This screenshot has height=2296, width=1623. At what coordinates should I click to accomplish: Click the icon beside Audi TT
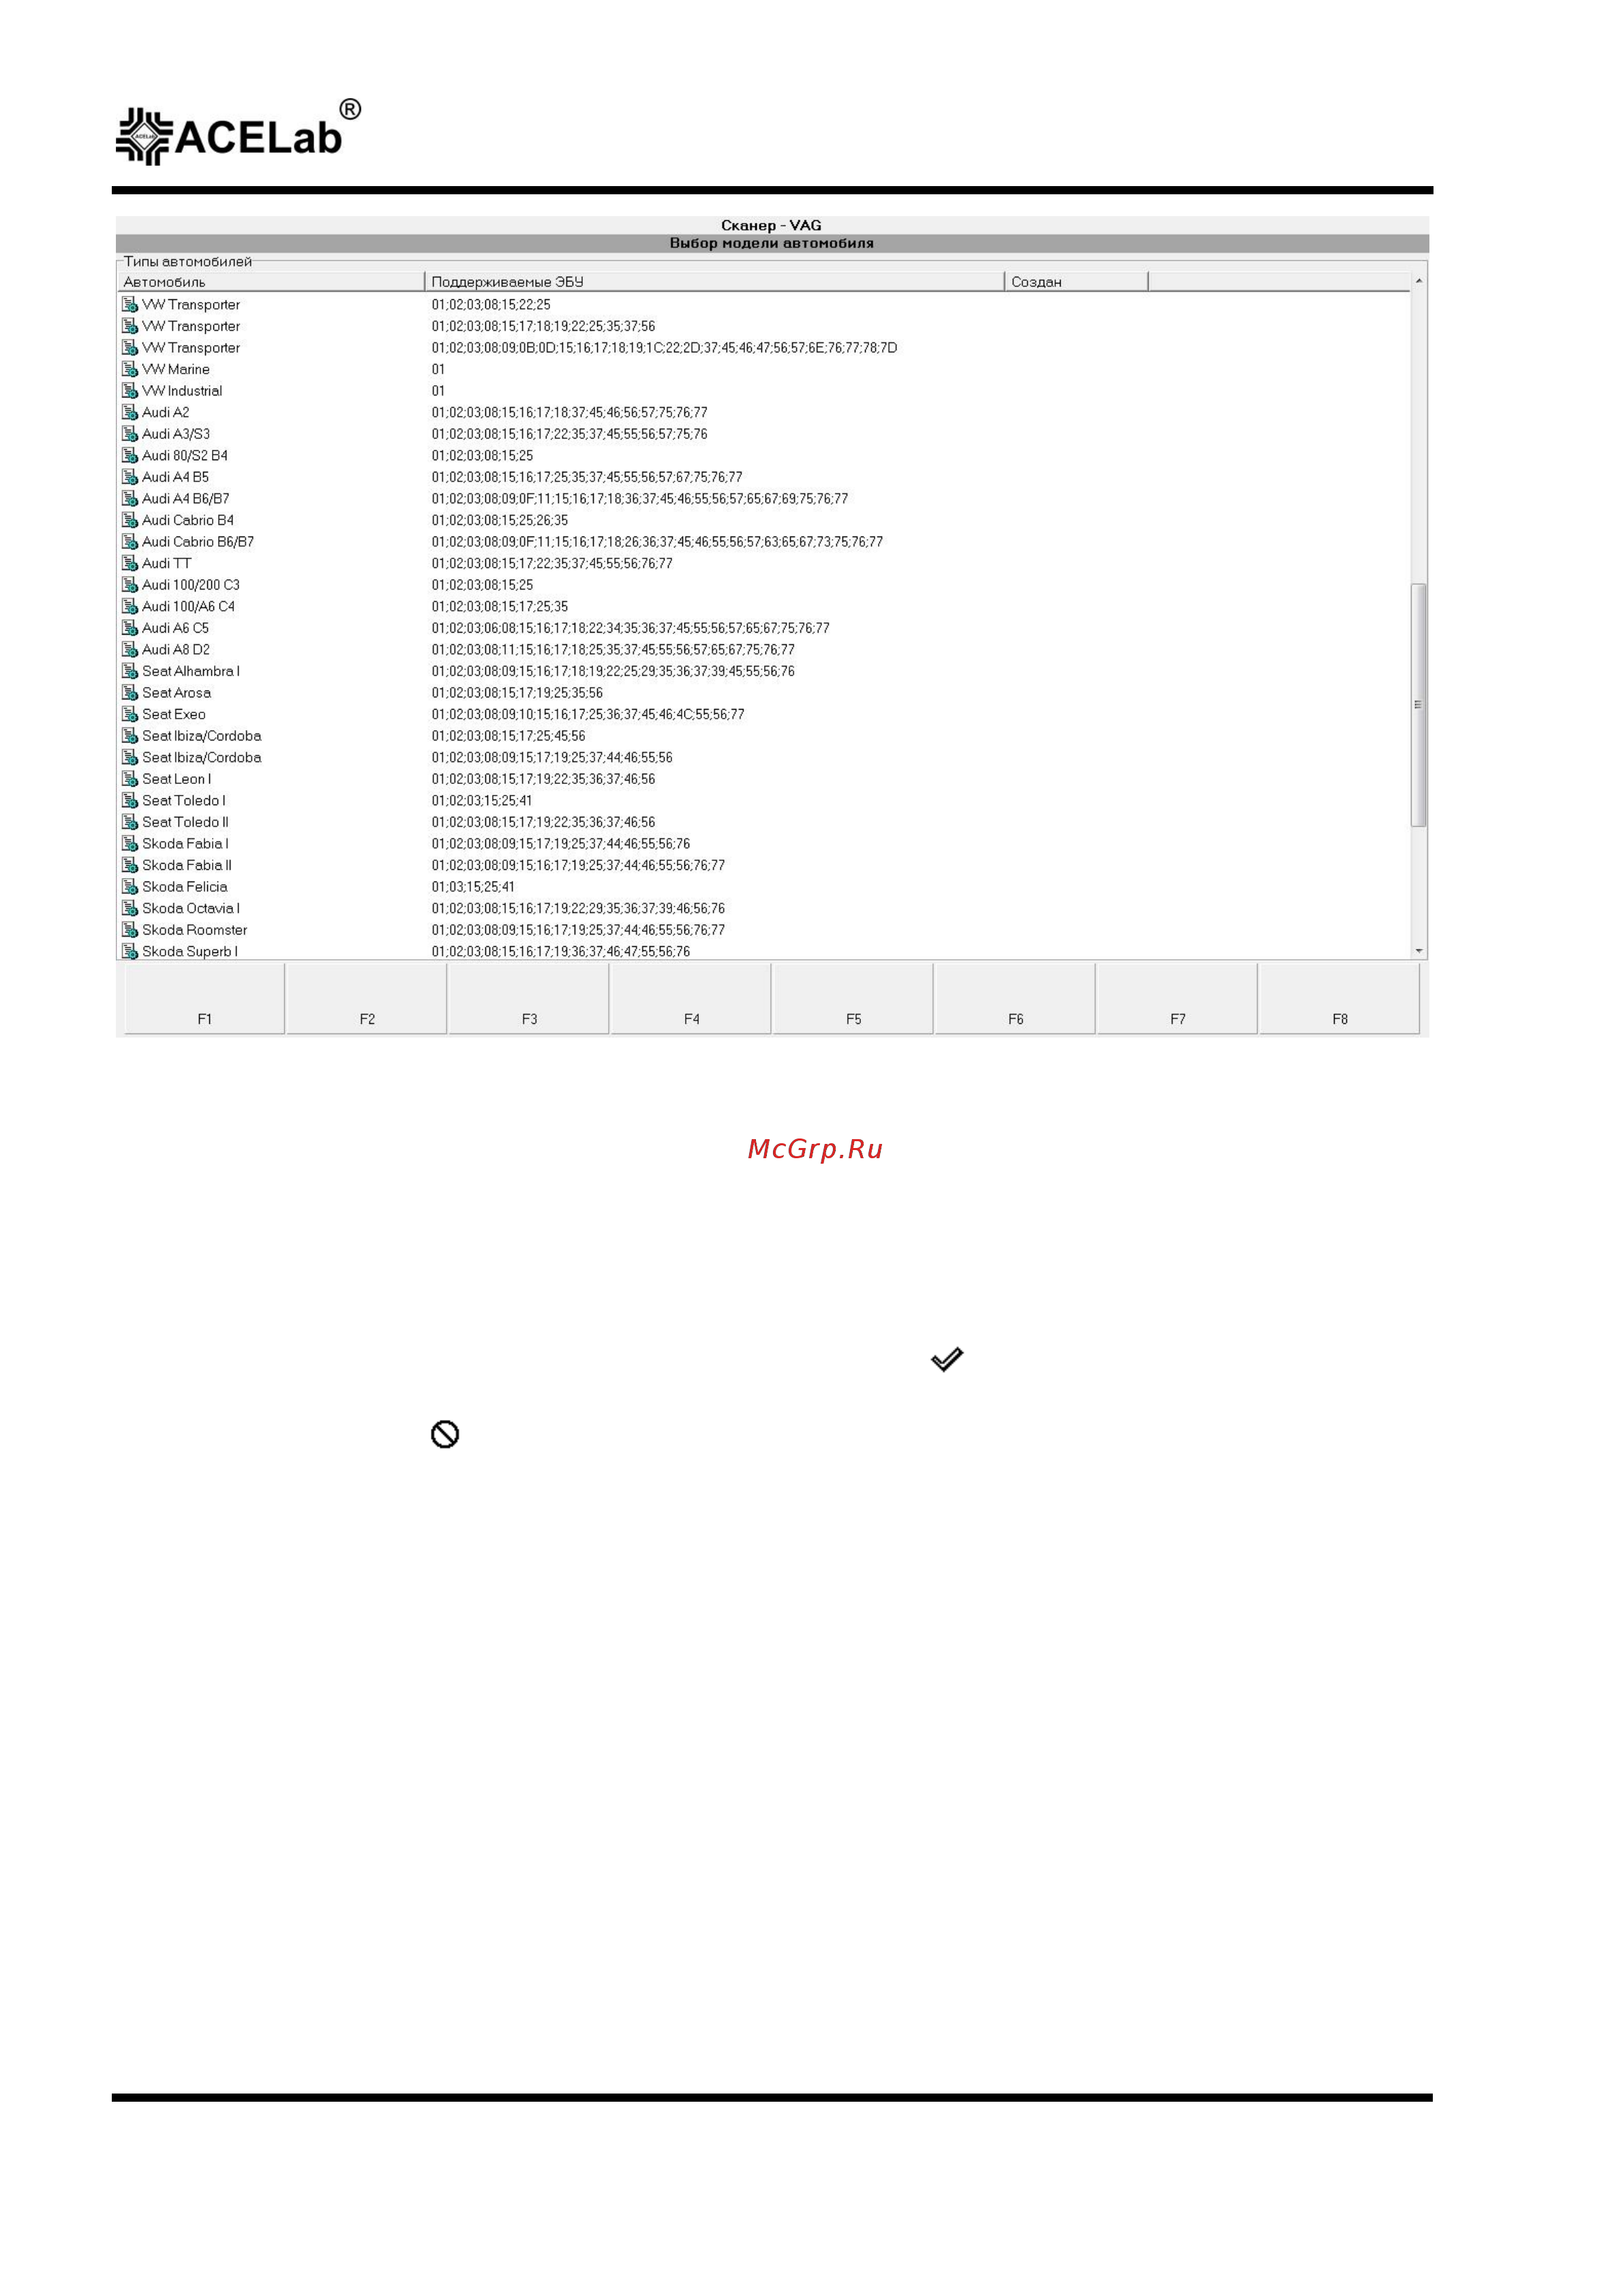click(130, 563)
